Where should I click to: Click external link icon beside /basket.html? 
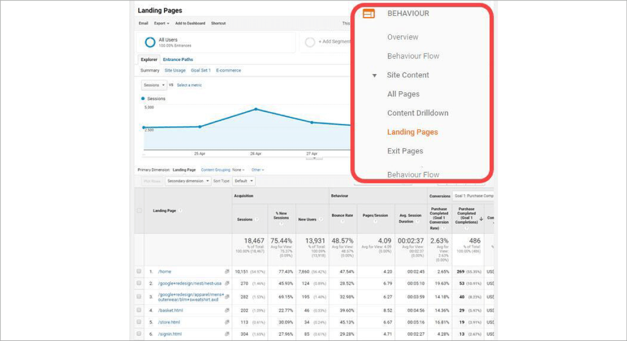(227, 310)
